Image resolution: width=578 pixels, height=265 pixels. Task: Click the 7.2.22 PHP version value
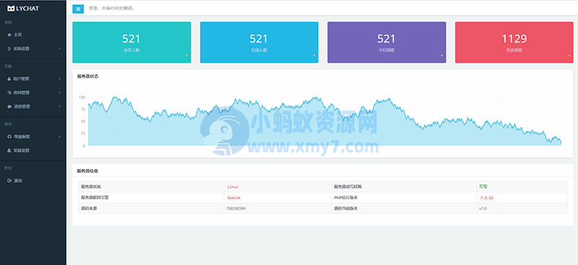(x=486, y=198)
